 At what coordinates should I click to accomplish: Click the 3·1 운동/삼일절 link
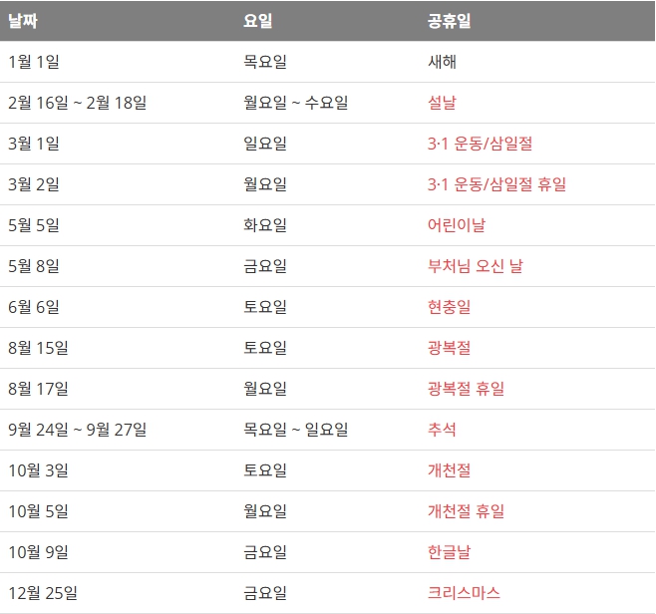point(480,144)
